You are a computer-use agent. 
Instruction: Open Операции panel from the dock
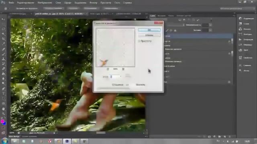tap(246, 39)
